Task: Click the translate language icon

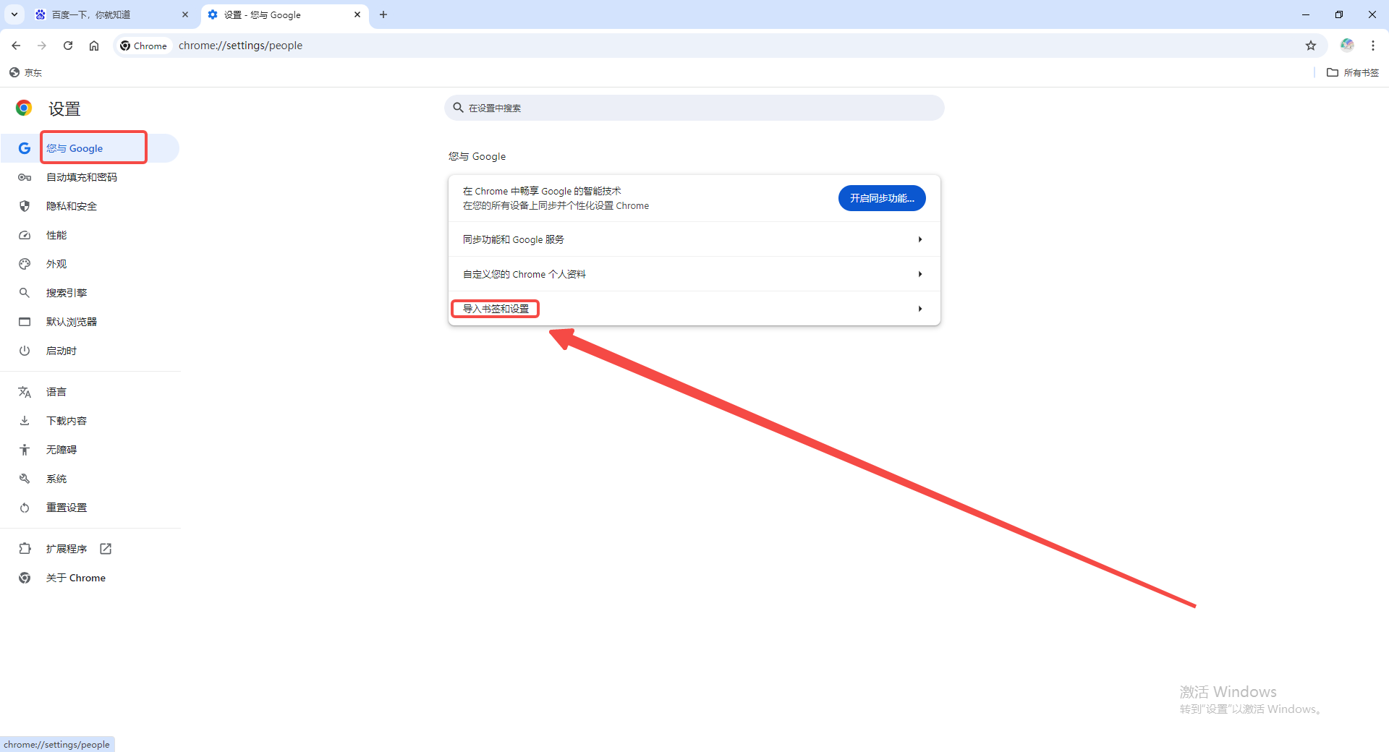Action: [25, 392]
